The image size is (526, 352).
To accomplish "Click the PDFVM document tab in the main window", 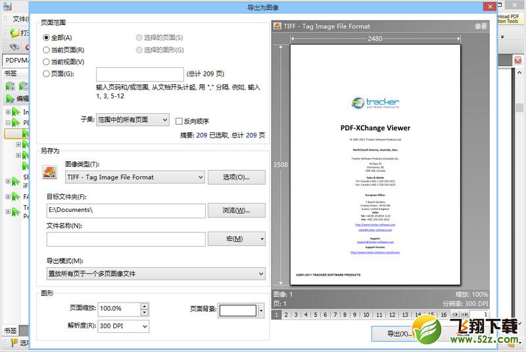I will click(x=16, y=61).
